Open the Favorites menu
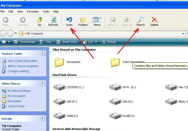The height and width of the screenshot is (131, 188). (33, 12)
